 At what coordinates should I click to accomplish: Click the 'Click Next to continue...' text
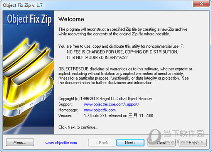(78, 127)
